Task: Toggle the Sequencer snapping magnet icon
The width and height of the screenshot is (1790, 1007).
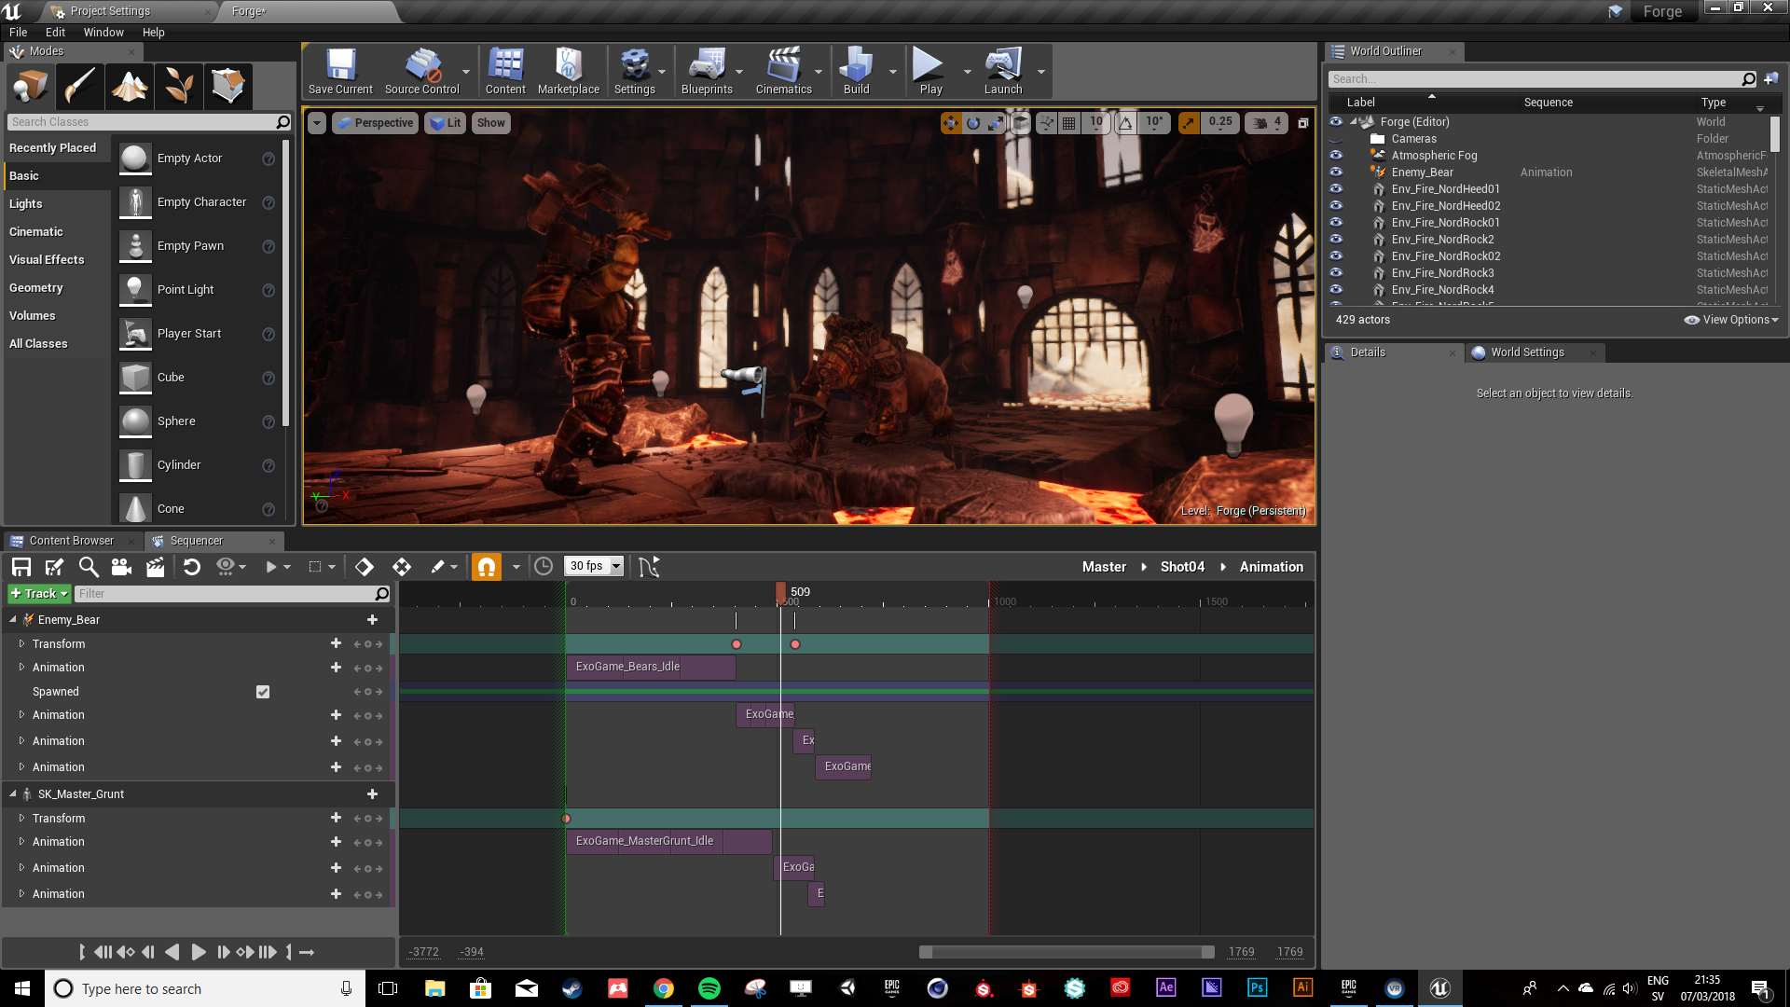Action: [487, 567]
